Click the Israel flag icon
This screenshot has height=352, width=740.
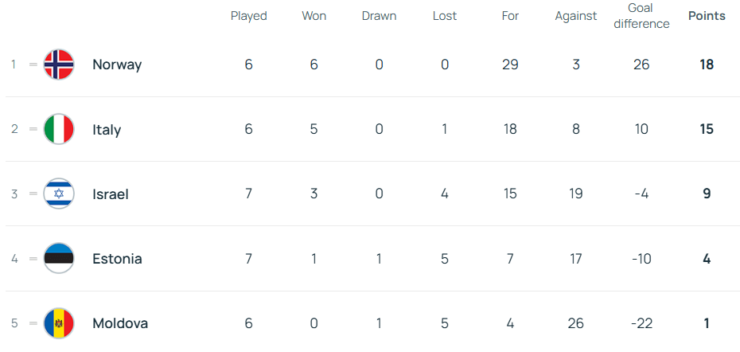(x=59, y=194)
